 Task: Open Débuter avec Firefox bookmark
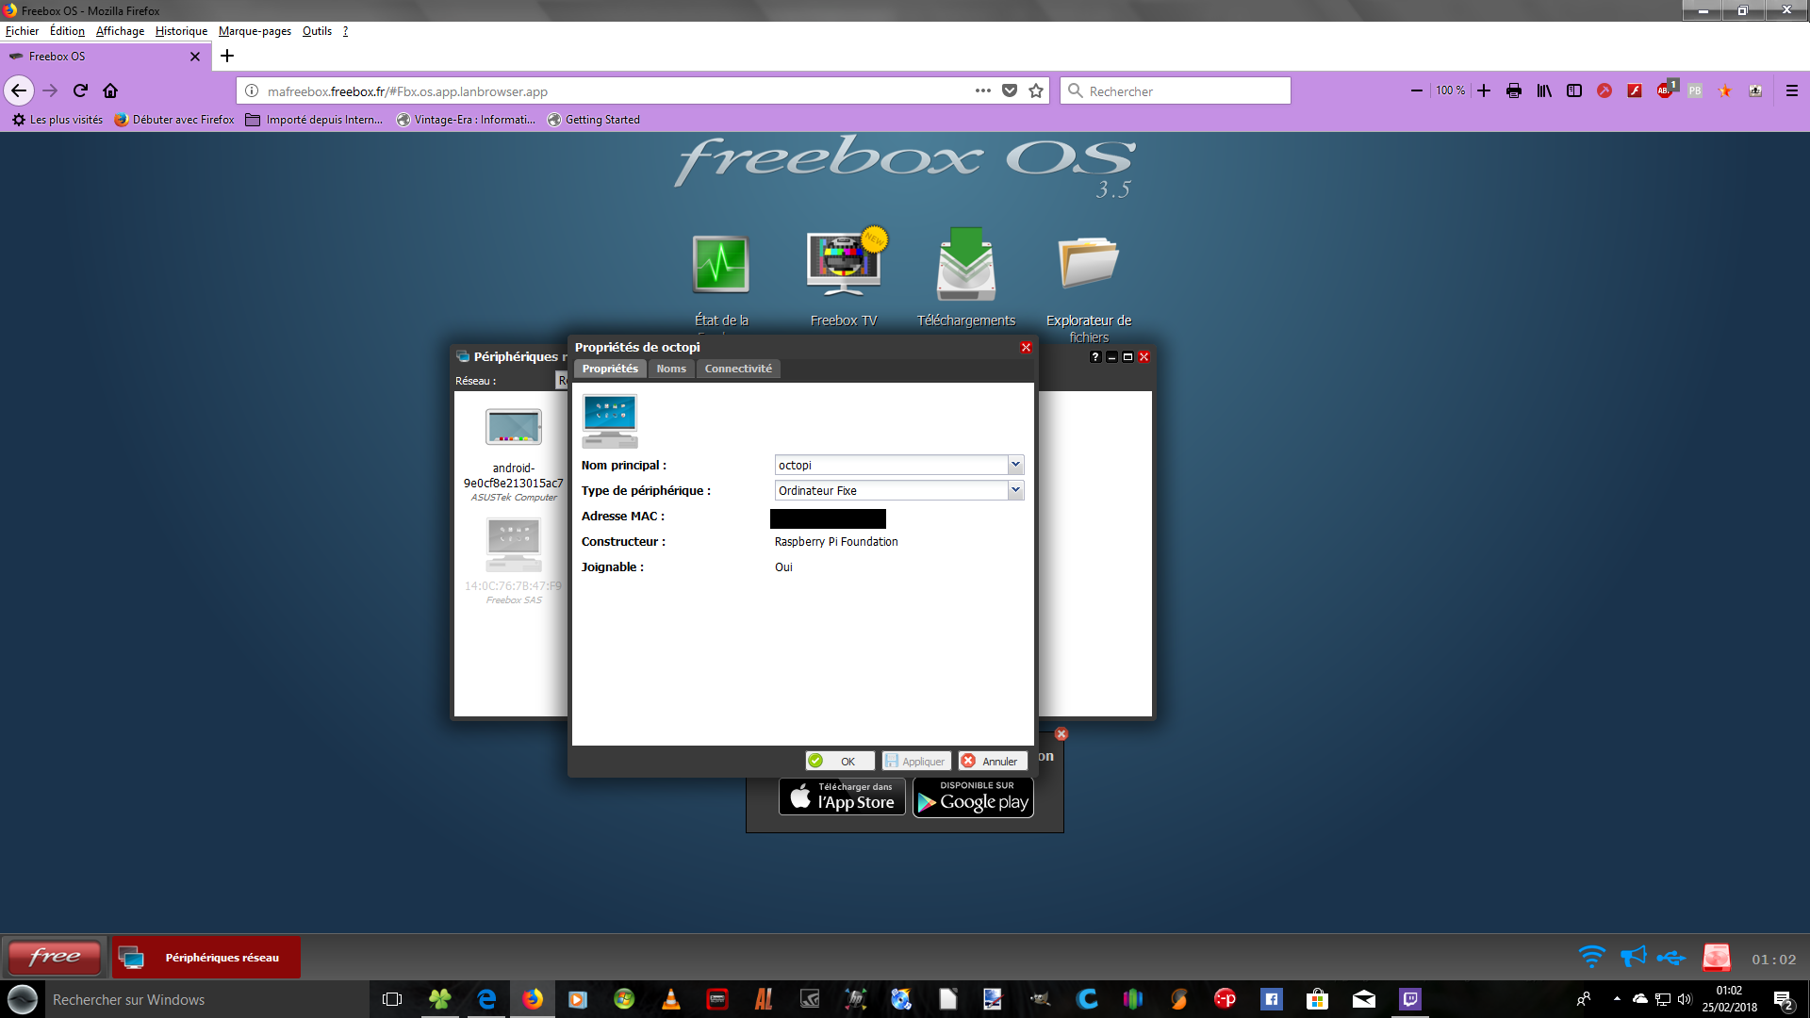tap(174, 120)
